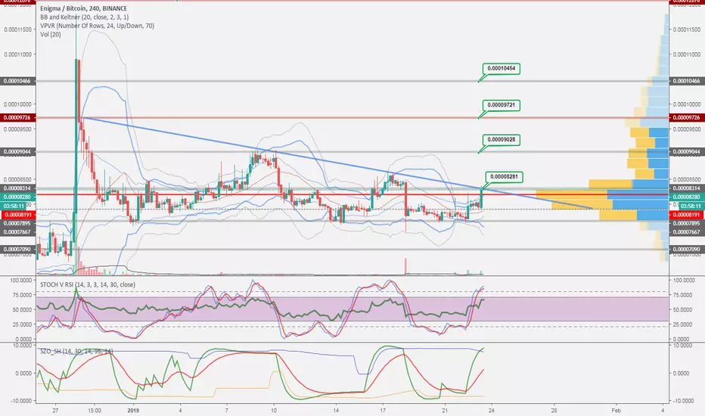Screen dimensions: 705x416
Task: Click the 0.00007895 label on left axis
Action: pyautogui.click(x=18, y=224)
